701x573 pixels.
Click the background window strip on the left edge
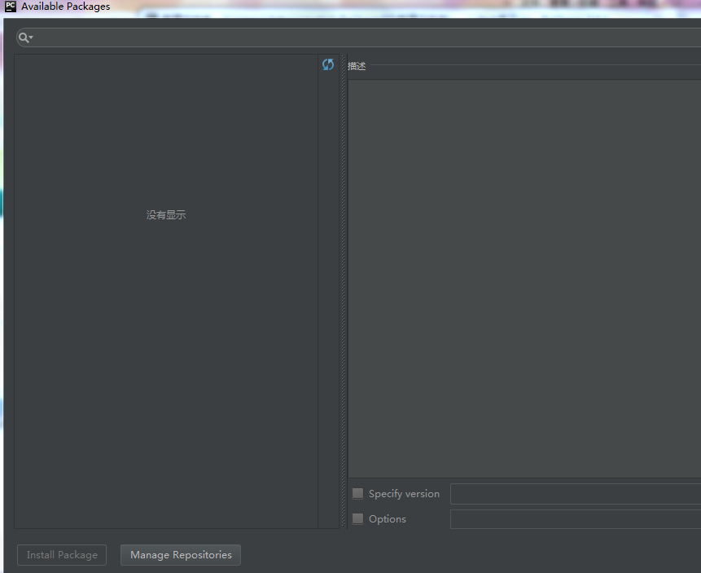click(2, 245)
